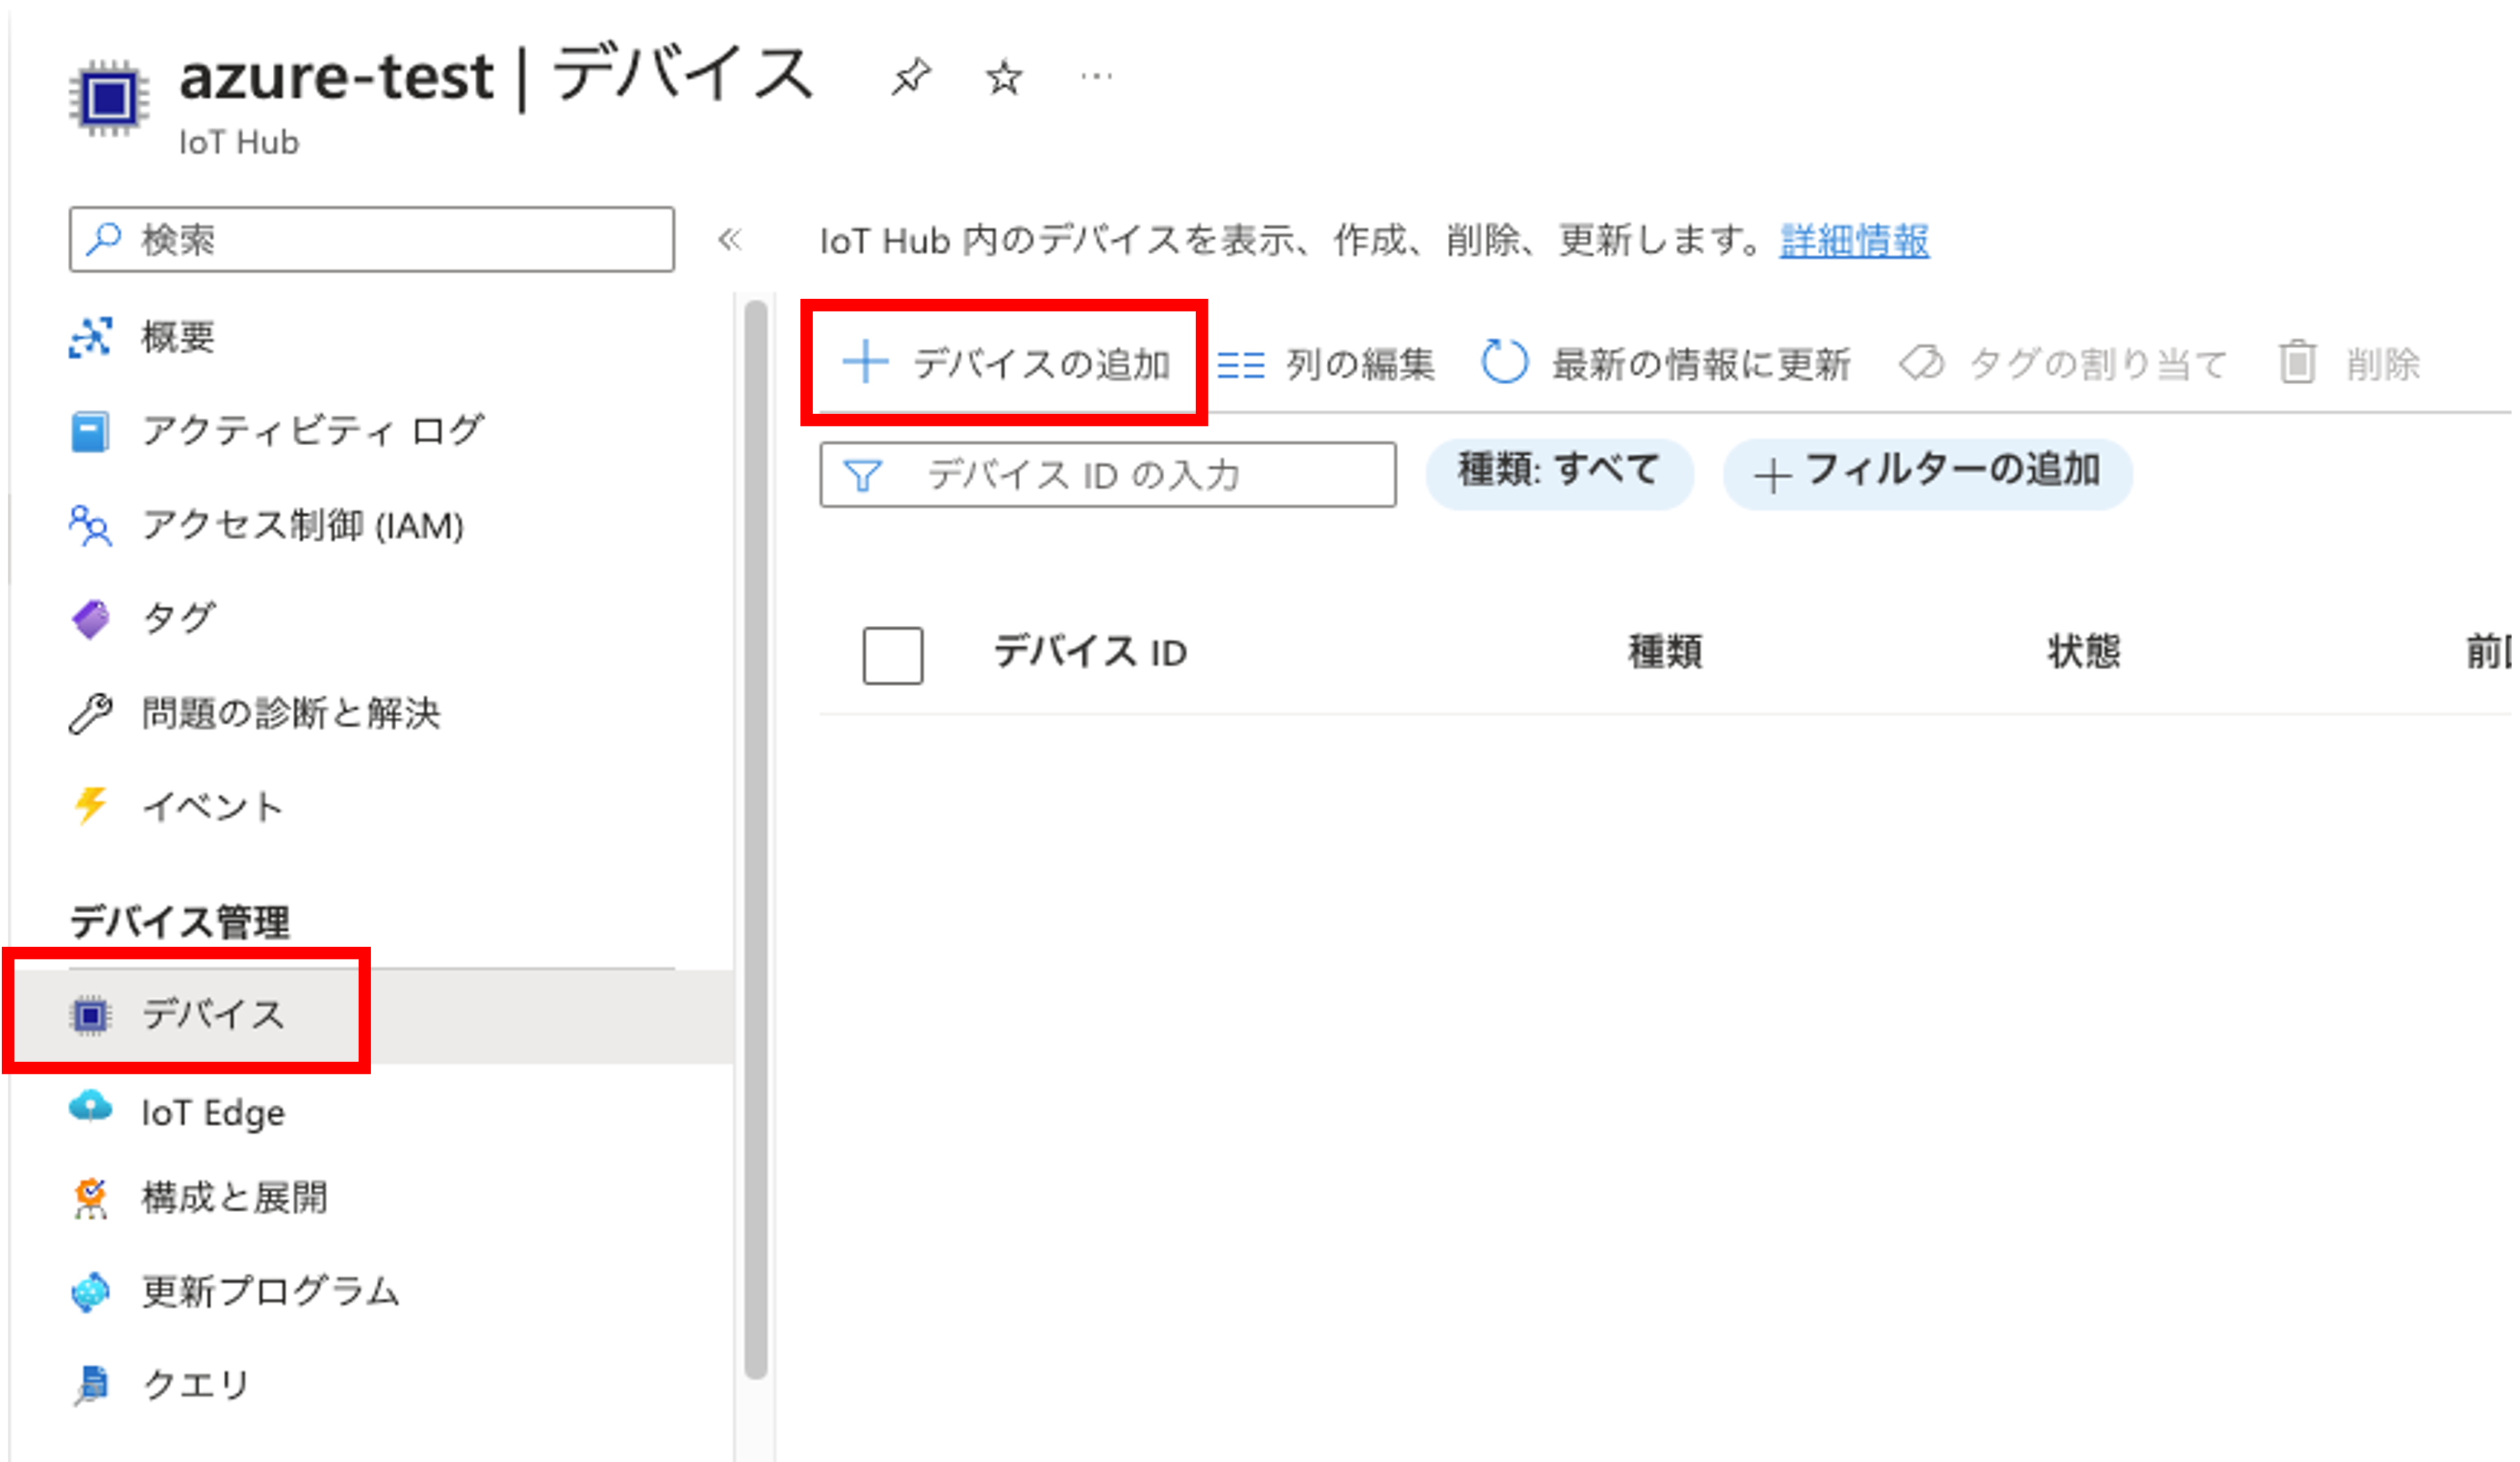Open the 詳細情報 link
This screenshot has width=2520, height=1462.
[1854, 240]
